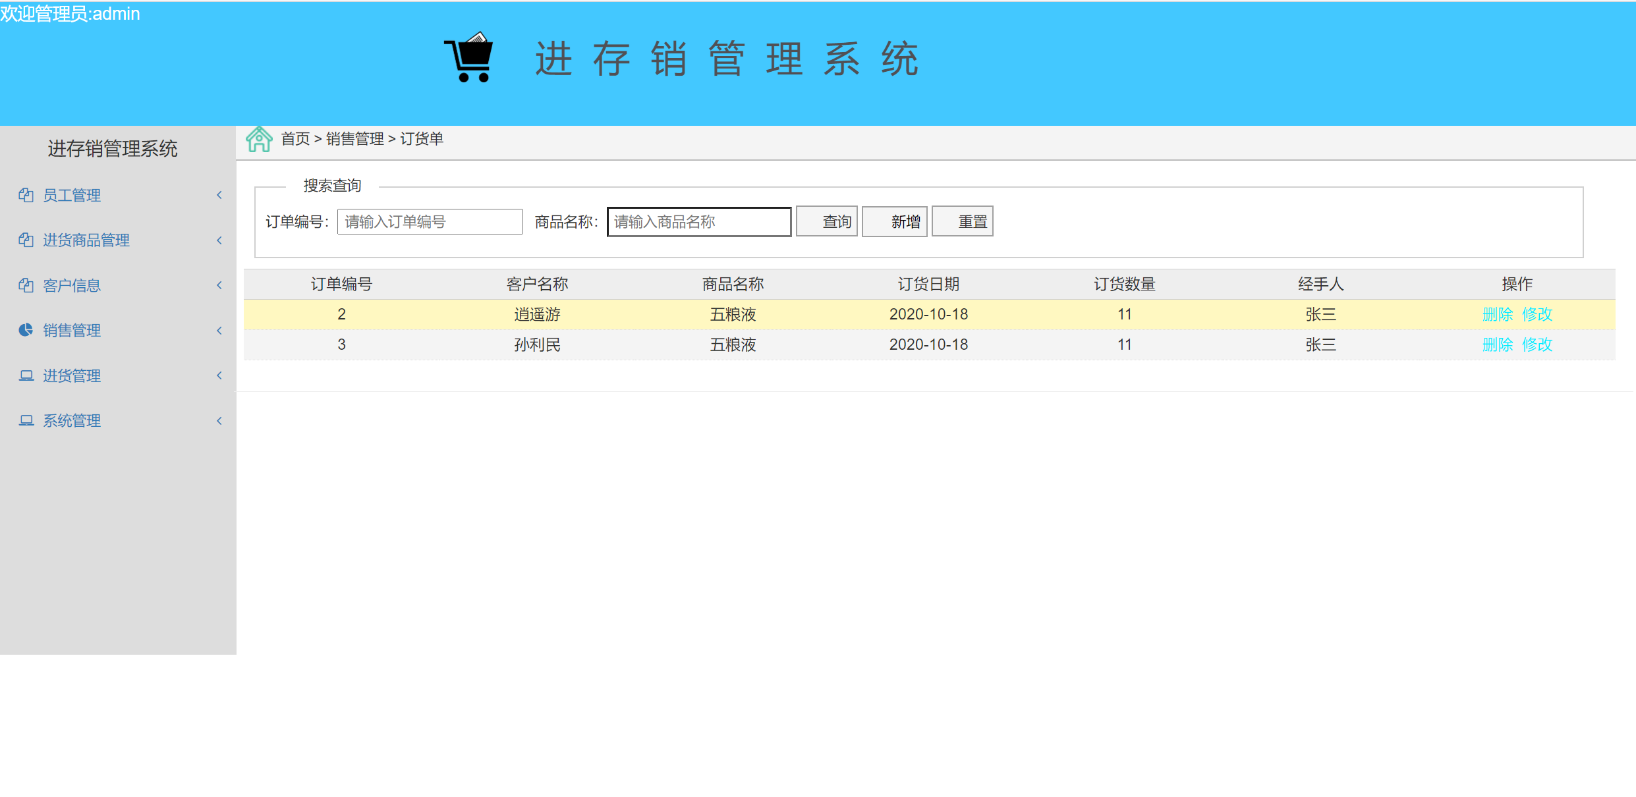Click the home icon in breadcrumb
This screenshot has width=1636, height=797.
[x=259, y=139]
